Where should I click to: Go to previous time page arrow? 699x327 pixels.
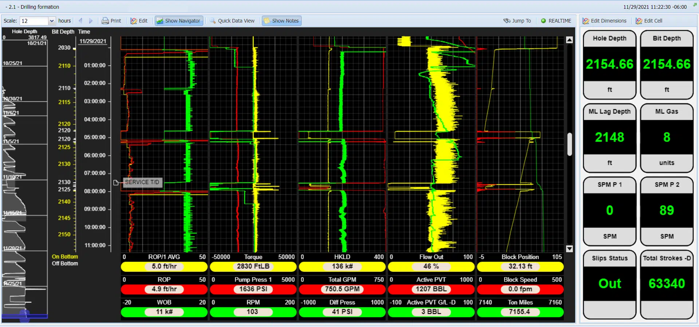(80, 21)
